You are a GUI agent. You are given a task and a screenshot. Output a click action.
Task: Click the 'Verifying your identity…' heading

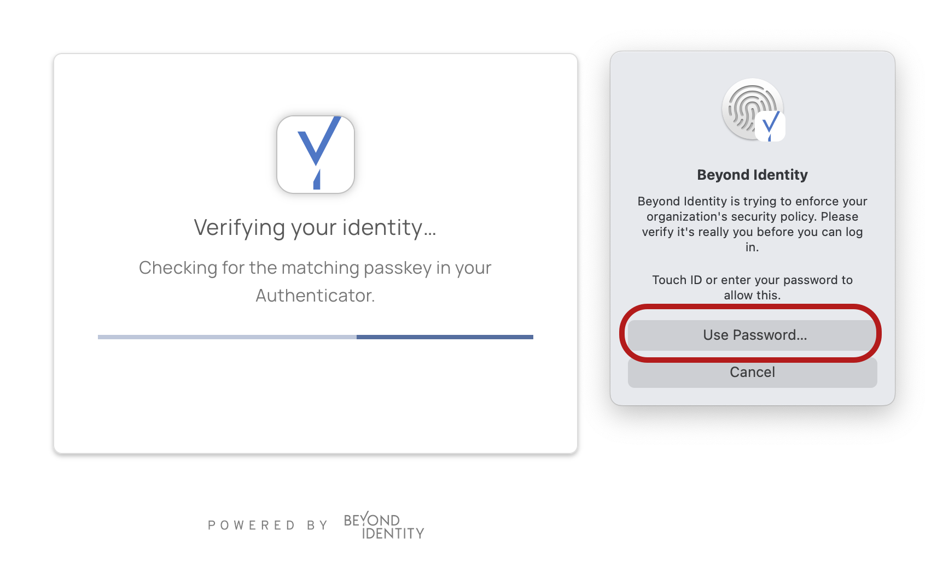tap(315, 228)
